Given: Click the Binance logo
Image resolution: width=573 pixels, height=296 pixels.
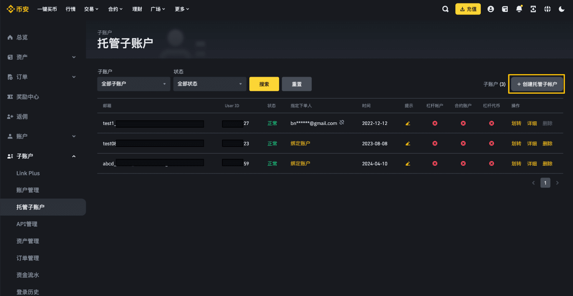Looking at the screenshot, I should (x=18, y=9).
